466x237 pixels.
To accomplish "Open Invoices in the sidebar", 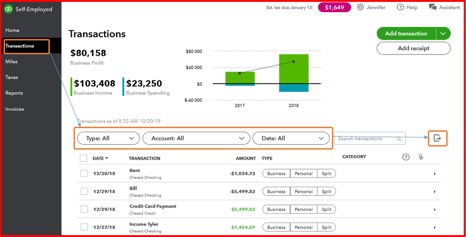I will pyautogui.click(x=14, y=109).
